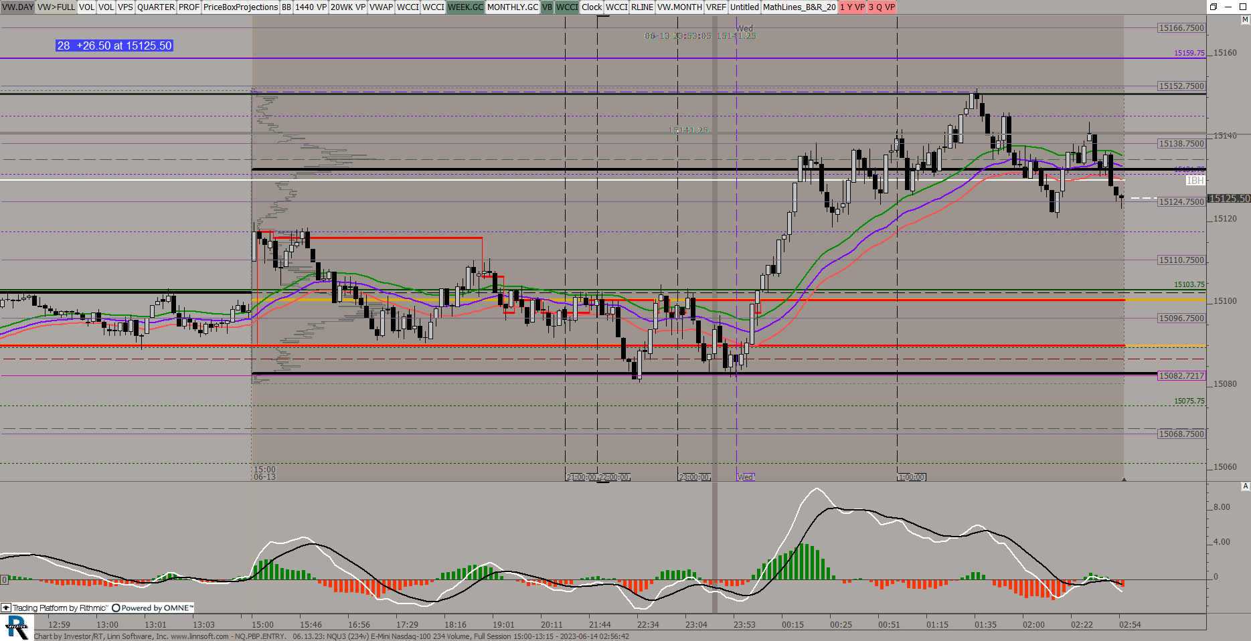Image resolution: width=1251 pixels, height=641 pixels.
Task: Click the 15124.7500 price label
Action: [x=1181, y=201]
